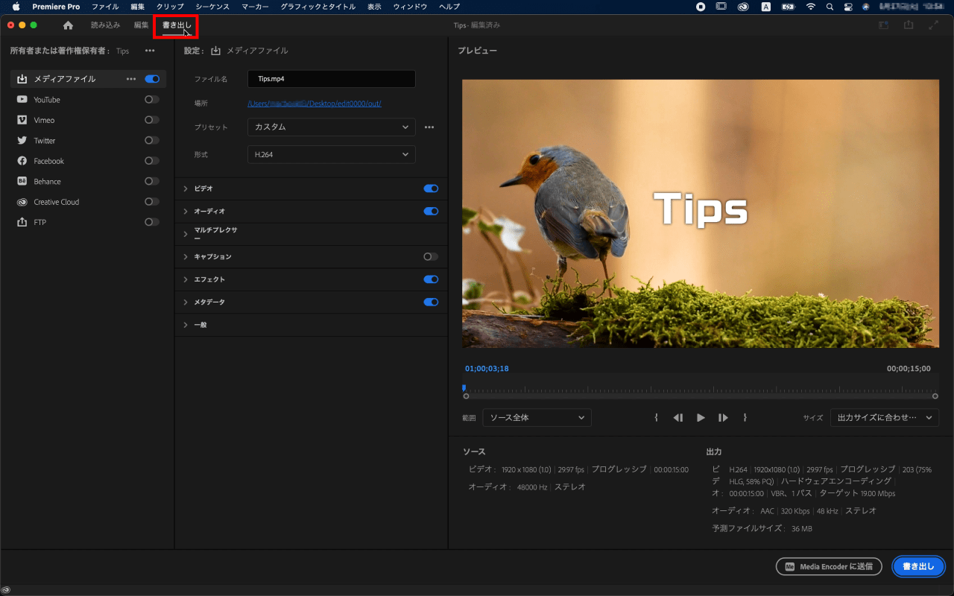Click the preview timeline playhead marker

click(464, 388)
